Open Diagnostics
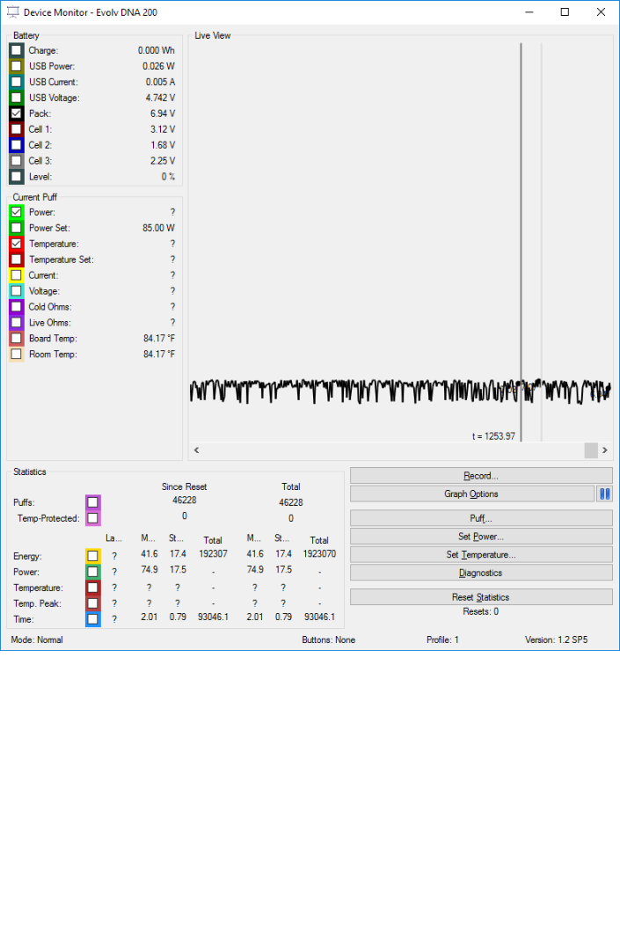The image size is (620, 950). click(x=481, y=574)
